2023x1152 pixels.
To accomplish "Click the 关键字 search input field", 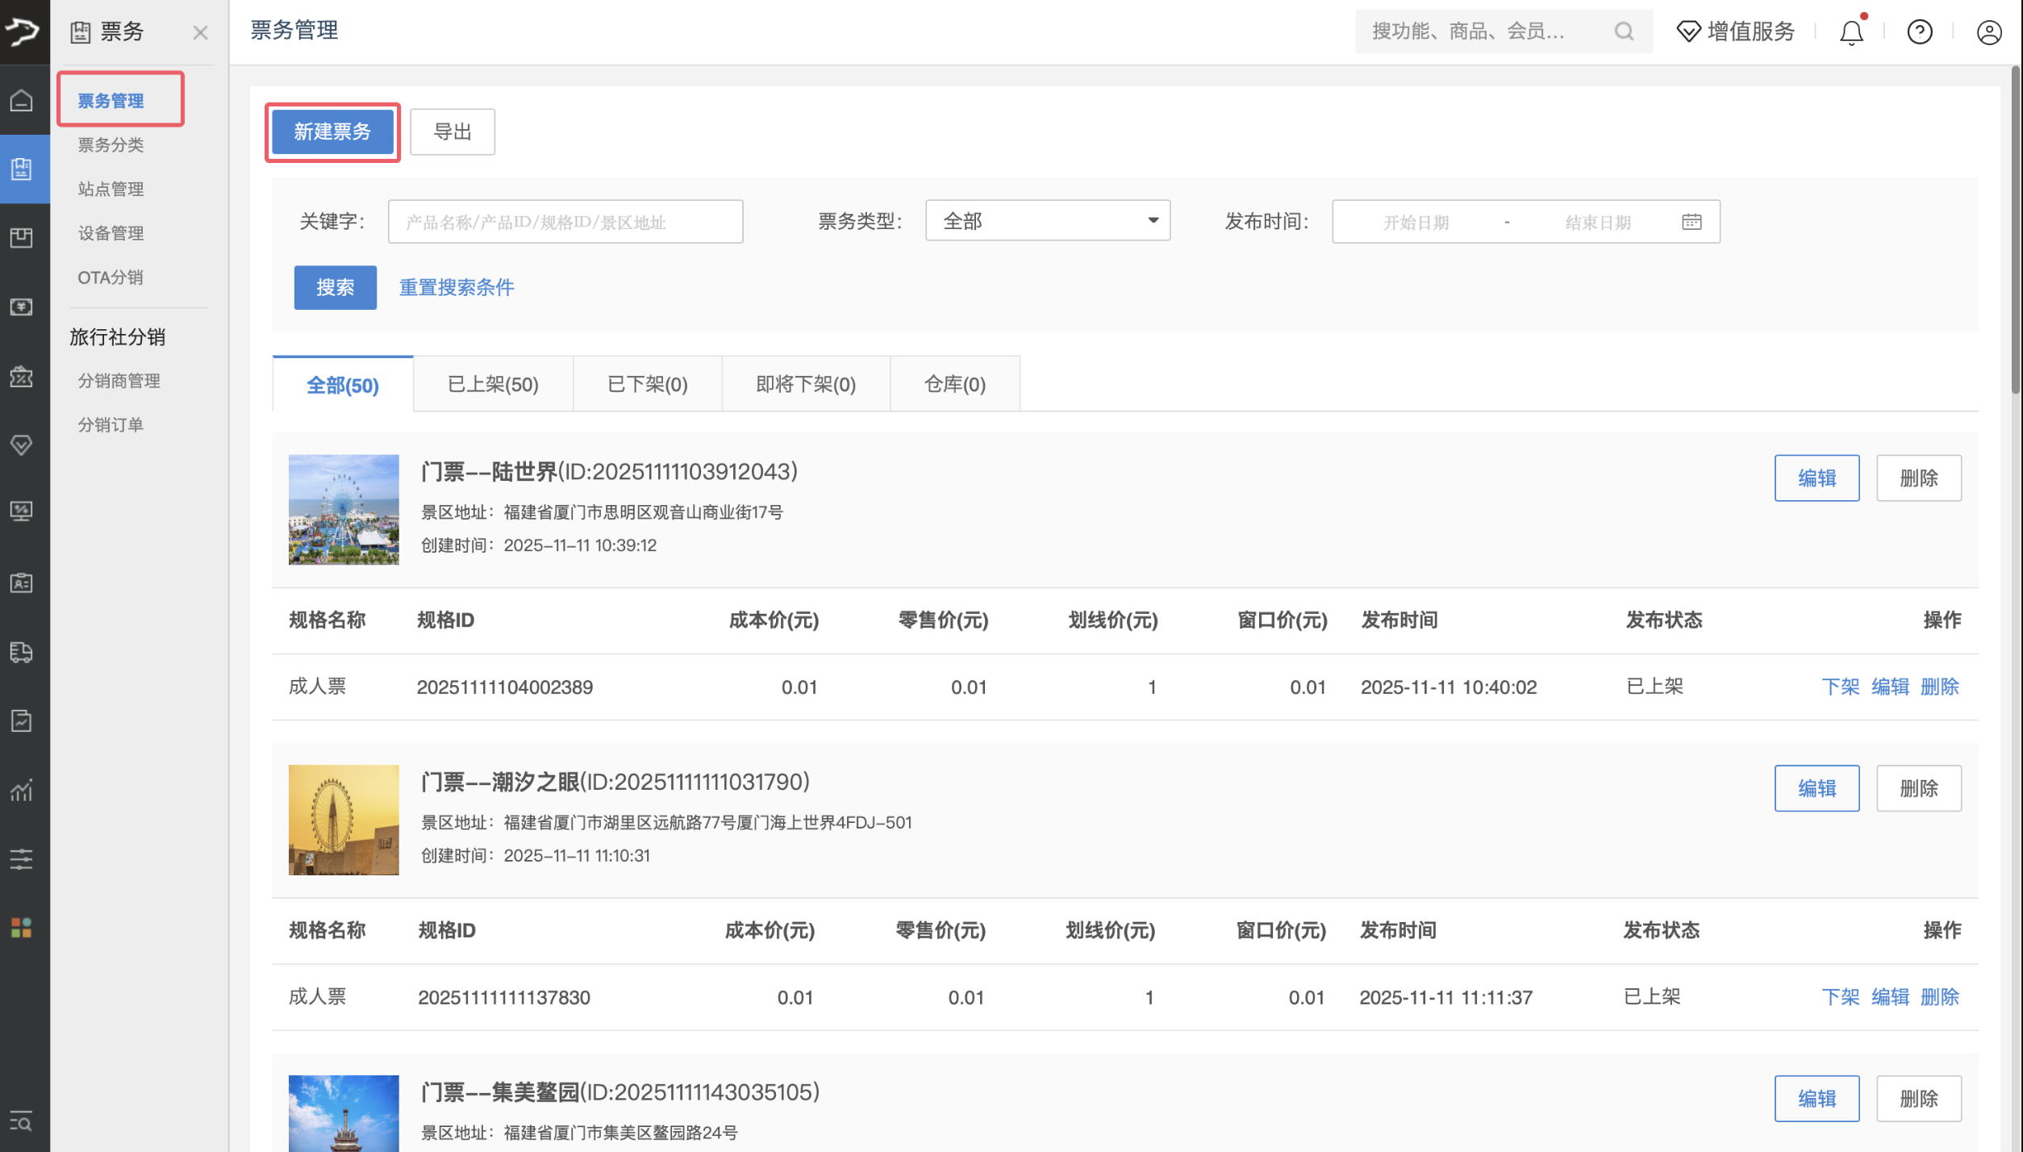I will (565, 222).
